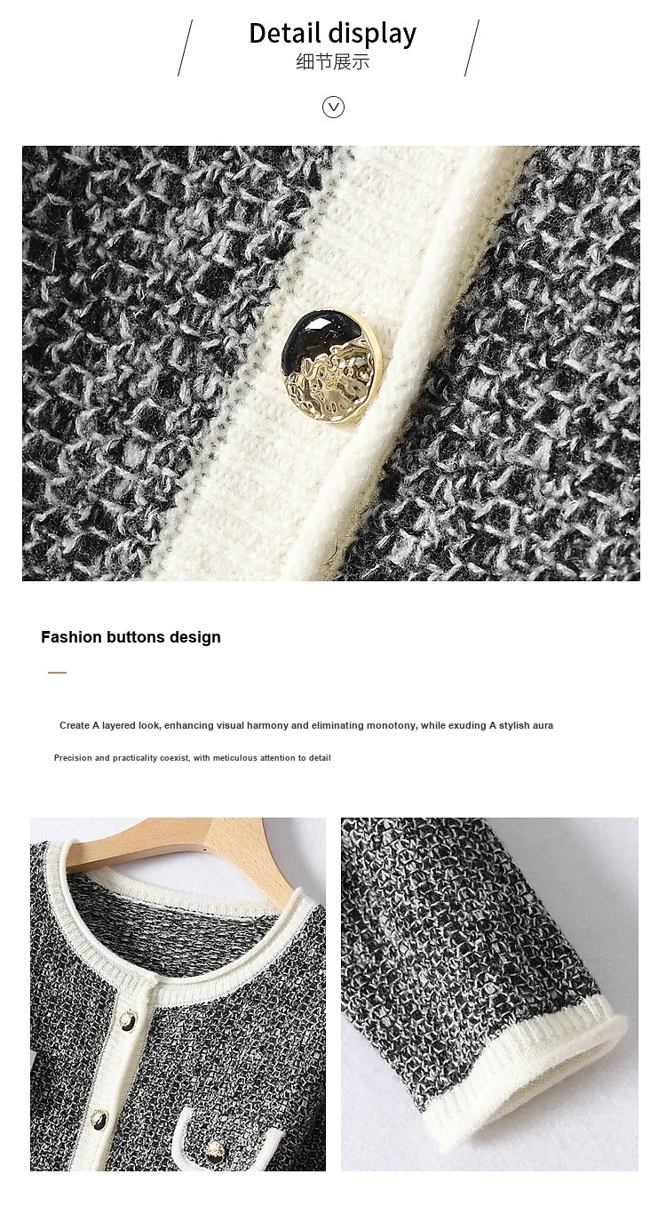Click the left diagonal slash divider
Image resolution: width=666 pixels, height=1206 pixels.
(x=185, y=48)
